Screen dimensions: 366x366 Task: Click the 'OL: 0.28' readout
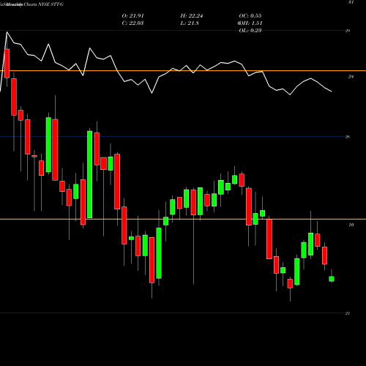(x=250, y=31)
